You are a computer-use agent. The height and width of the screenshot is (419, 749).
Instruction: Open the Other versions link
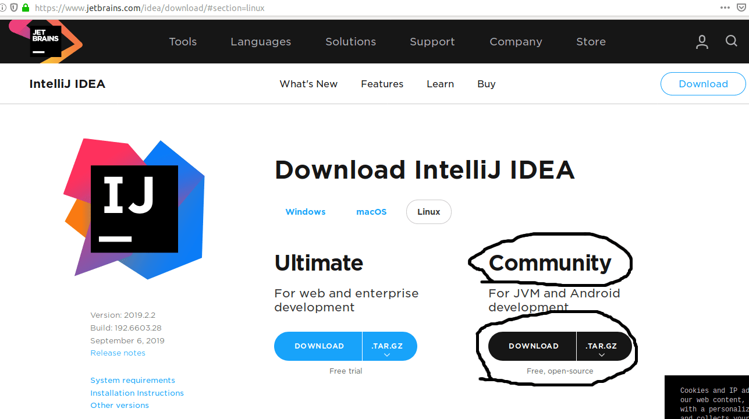[x=119, y=406]
